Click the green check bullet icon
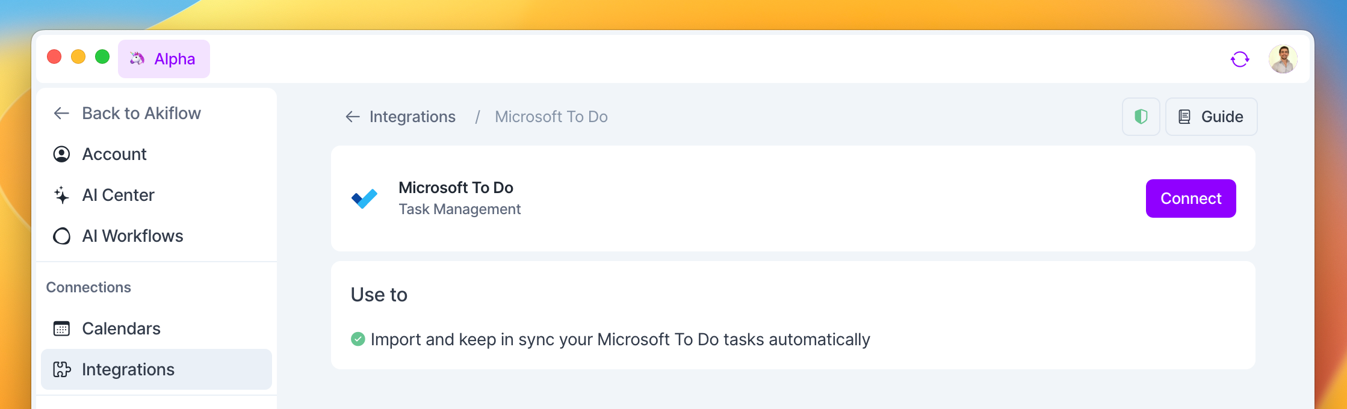1347x409 pixels. pyautogui.click(x=358, y=339)
